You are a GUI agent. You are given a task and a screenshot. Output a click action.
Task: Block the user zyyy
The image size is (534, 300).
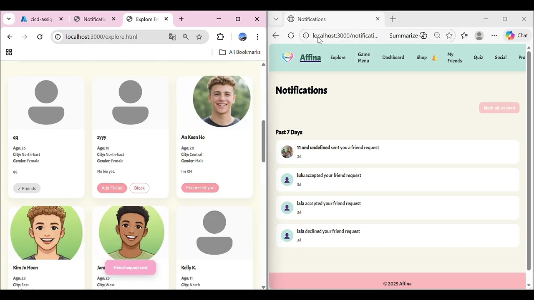139,188
